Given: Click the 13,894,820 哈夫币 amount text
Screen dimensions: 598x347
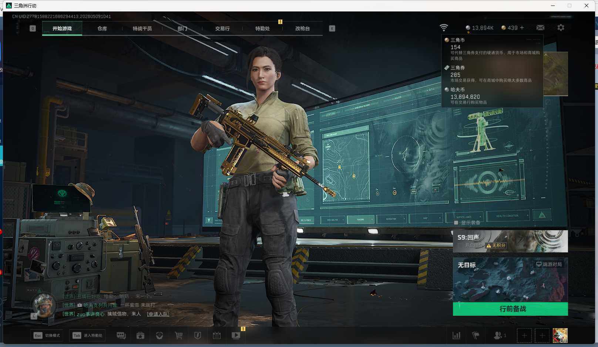Looking at the screenshot, I should [465, 97].
